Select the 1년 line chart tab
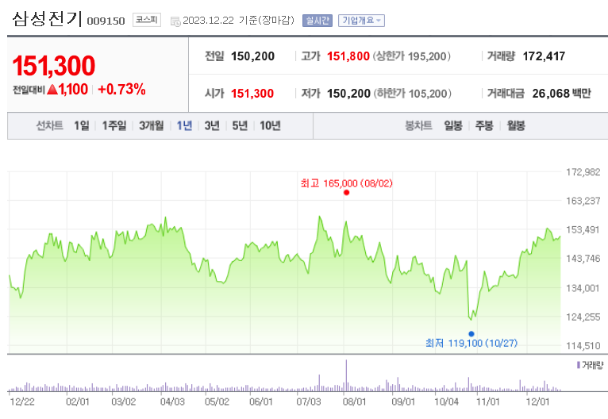This screenshot has height=419, width=608. [184, 125]
